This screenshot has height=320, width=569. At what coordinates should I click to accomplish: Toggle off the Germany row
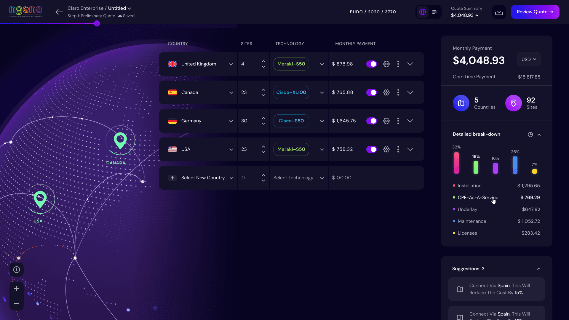coord(372,121)
